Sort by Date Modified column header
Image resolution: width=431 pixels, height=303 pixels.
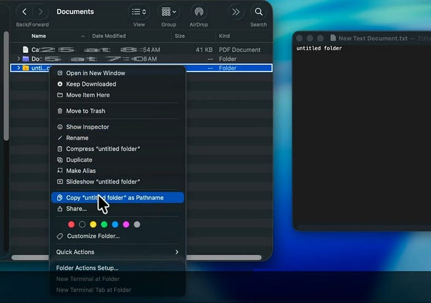coord(109,36)
